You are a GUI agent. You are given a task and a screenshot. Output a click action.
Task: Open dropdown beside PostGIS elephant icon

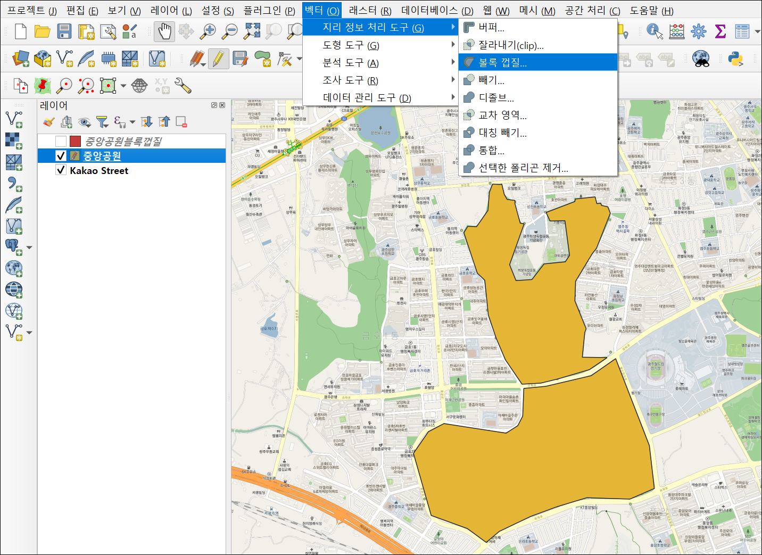click(x=29, y=247)
